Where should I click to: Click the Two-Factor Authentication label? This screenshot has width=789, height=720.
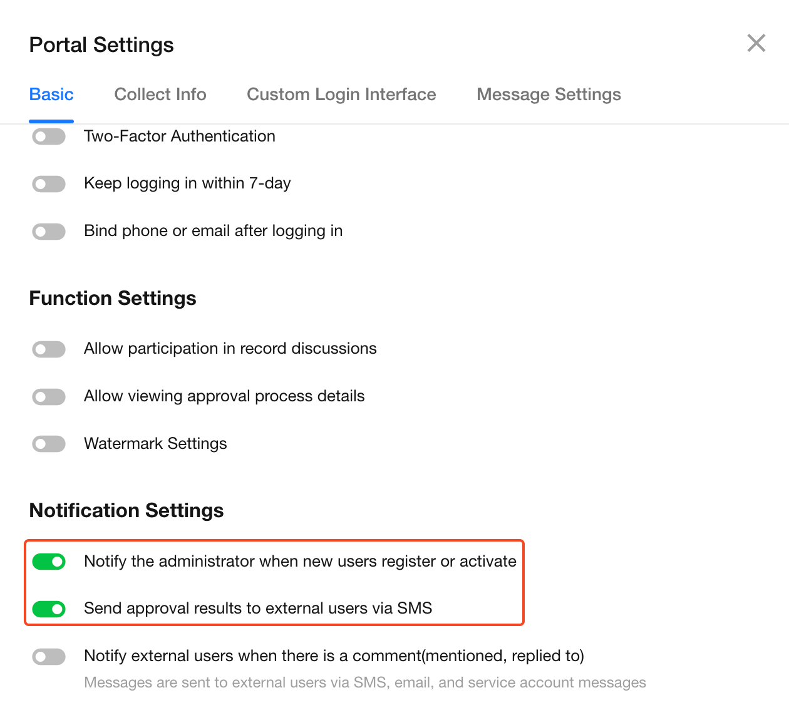[x=180, y=136]
